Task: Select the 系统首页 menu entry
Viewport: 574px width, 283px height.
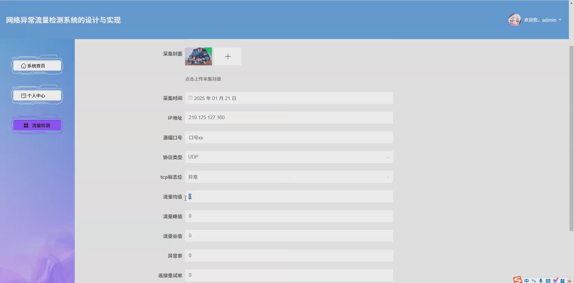Action: (x=36, y=66)
